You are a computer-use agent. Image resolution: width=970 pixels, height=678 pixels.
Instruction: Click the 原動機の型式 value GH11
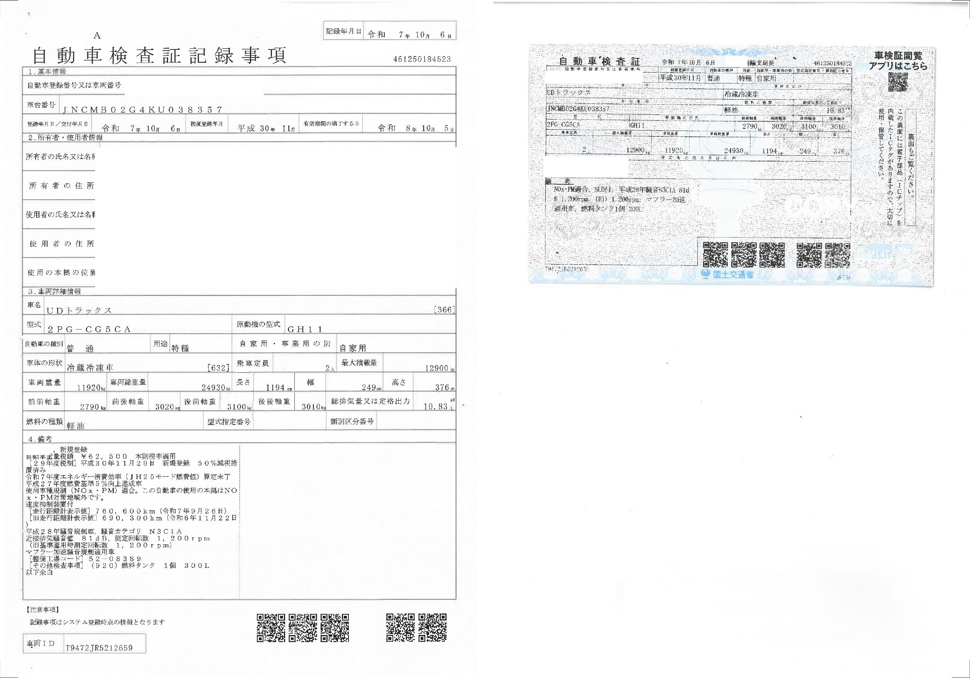305,330
